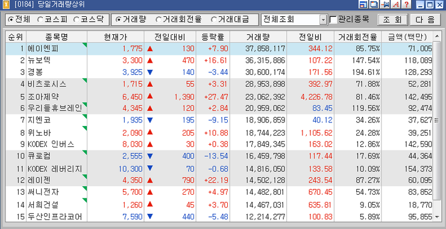Viewport: 446px width, 229px height.
Task: Click the table scrollbar down arrow
Action: point(436,217)
